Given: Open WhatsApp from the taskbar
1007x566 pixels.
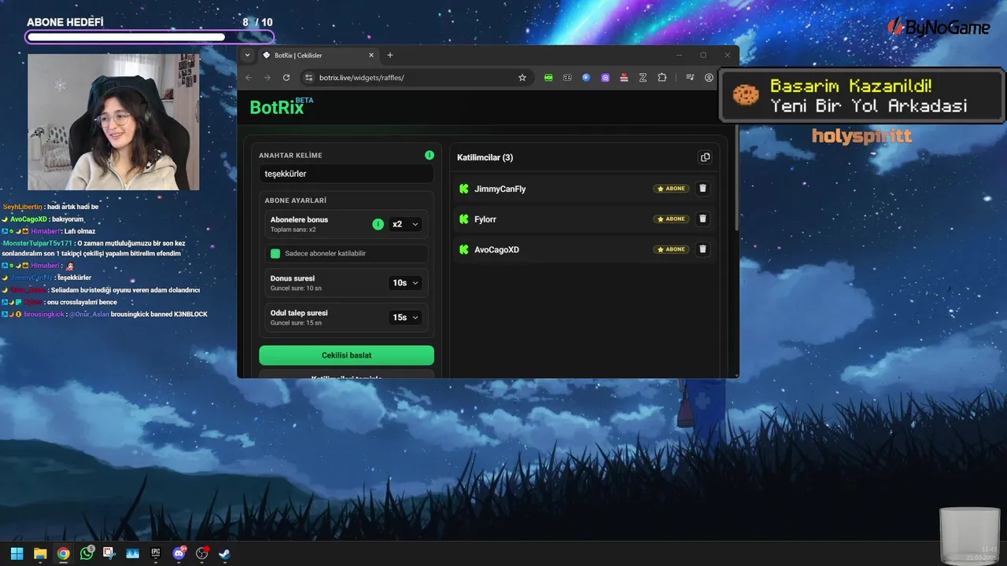Looking at the screenshot, I should (x=87, y=553).
